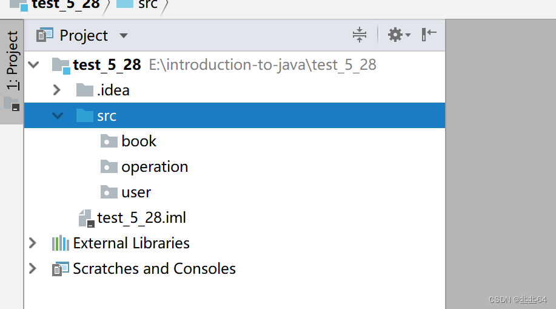
Task: Select the .idea folder in tree
Action: tap(113, 90)
